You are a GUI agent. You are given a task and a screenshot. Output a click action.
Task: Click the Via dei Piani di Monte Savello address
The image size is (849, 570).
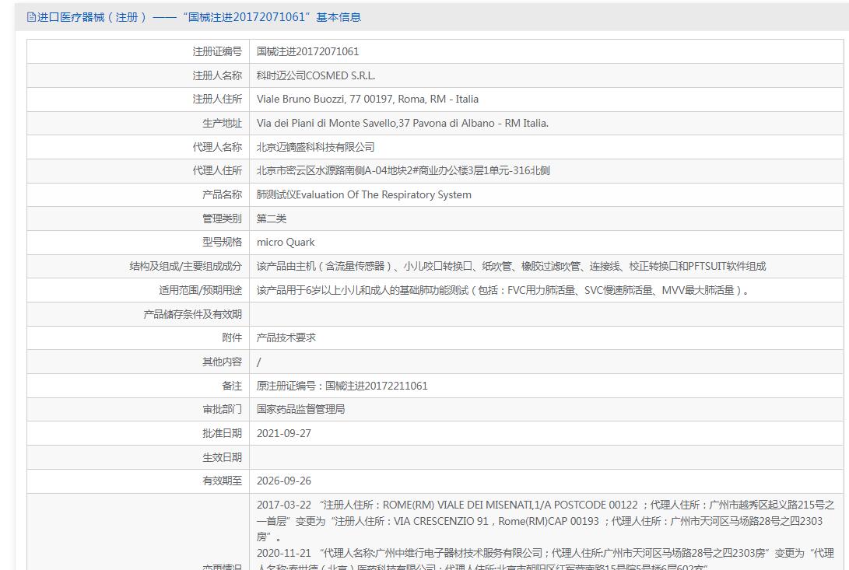click(402, 123)
